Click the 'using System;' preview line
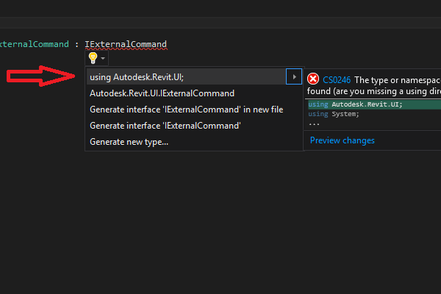The image size is (441, 294). (334, 114)
